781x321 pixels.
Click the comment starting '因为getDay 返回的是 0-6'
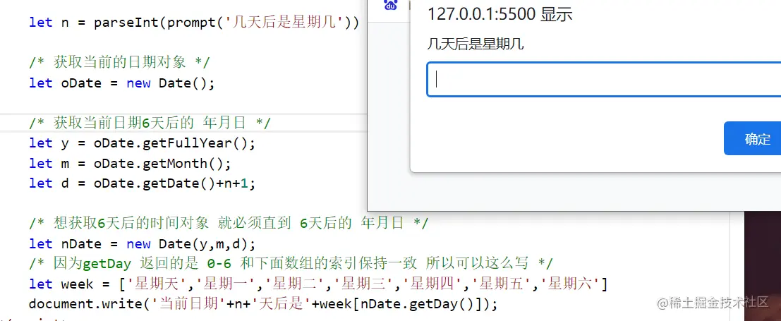291,263
